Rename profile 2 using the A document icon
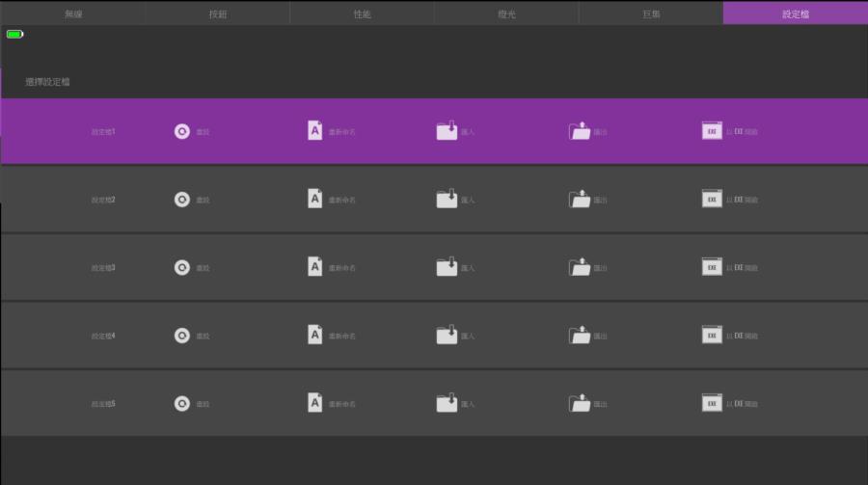 click(x=315, y=199)
